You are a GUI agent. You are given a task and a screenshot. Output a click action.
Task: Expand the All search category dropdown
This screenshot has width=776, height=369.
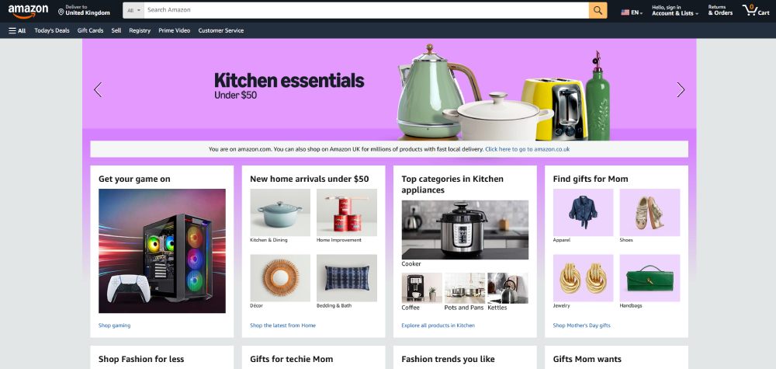point(133,10)
